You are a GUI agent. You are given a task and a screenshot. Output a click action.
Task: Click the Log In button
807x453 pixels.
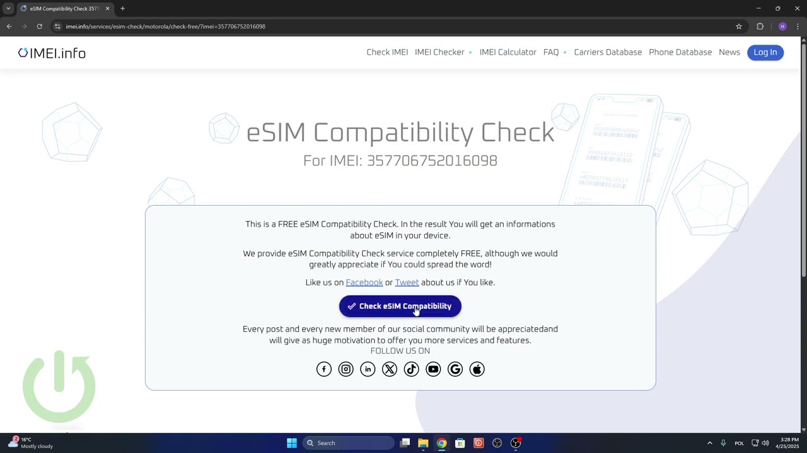[x=765, y=52]
